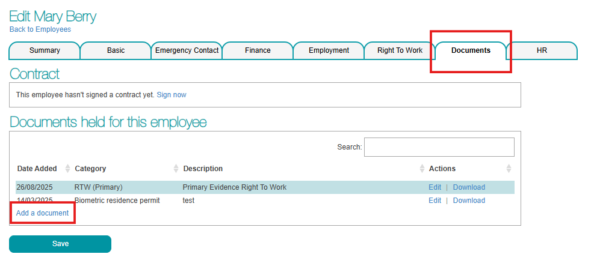Edit the RTW (Primary) document

pyautogui.click(x=435, y=187)
